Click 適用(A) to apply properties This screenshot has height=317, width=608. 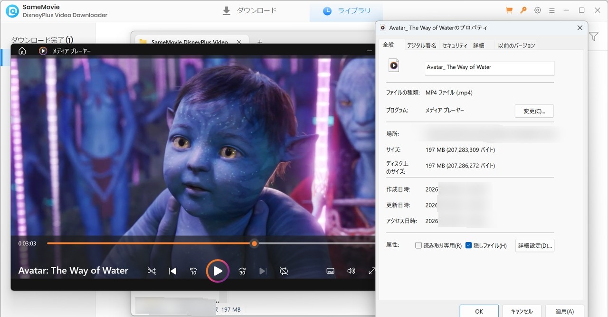click(x=564, y=311)
